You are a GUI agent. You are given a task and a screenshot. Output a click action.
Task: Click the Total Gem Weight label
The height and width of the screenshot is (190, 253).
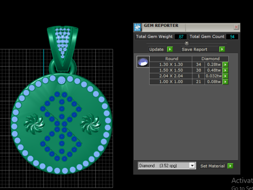coord(154,36)
